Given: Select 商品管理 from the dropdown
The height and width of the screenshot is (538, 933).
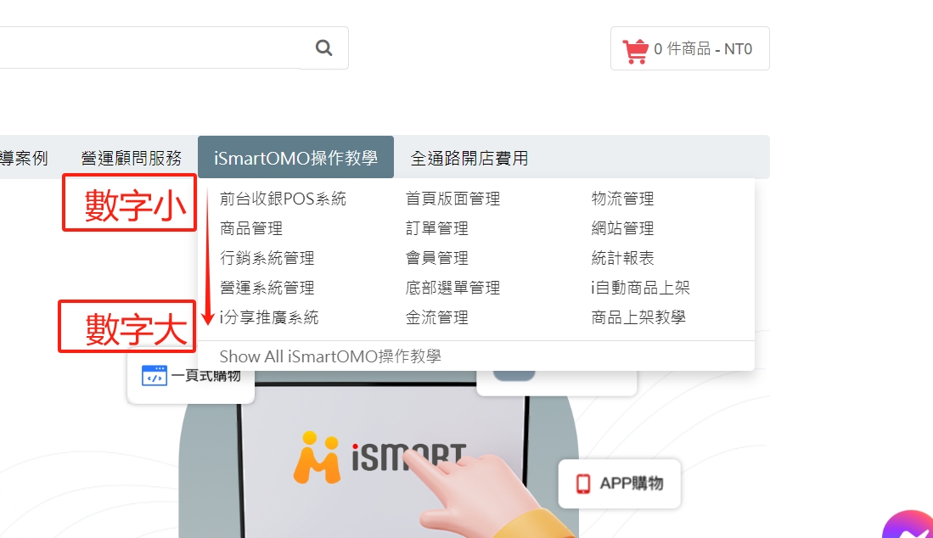Looking at the screenshot, I should click(x=251, y=228).
